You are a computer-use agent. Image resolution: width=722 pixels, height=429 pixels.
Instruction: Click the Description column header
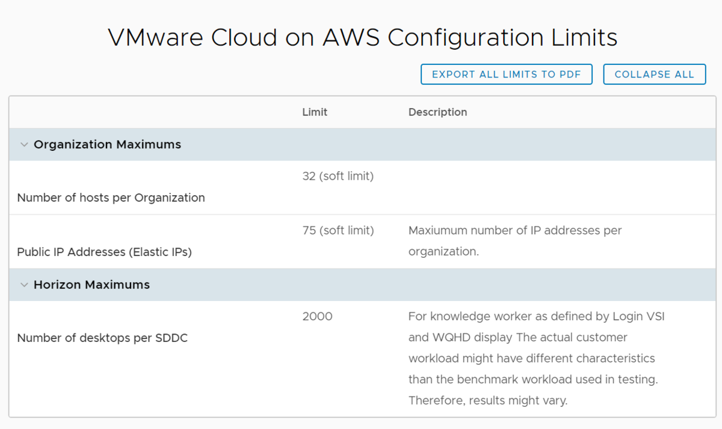pos(437,112)
